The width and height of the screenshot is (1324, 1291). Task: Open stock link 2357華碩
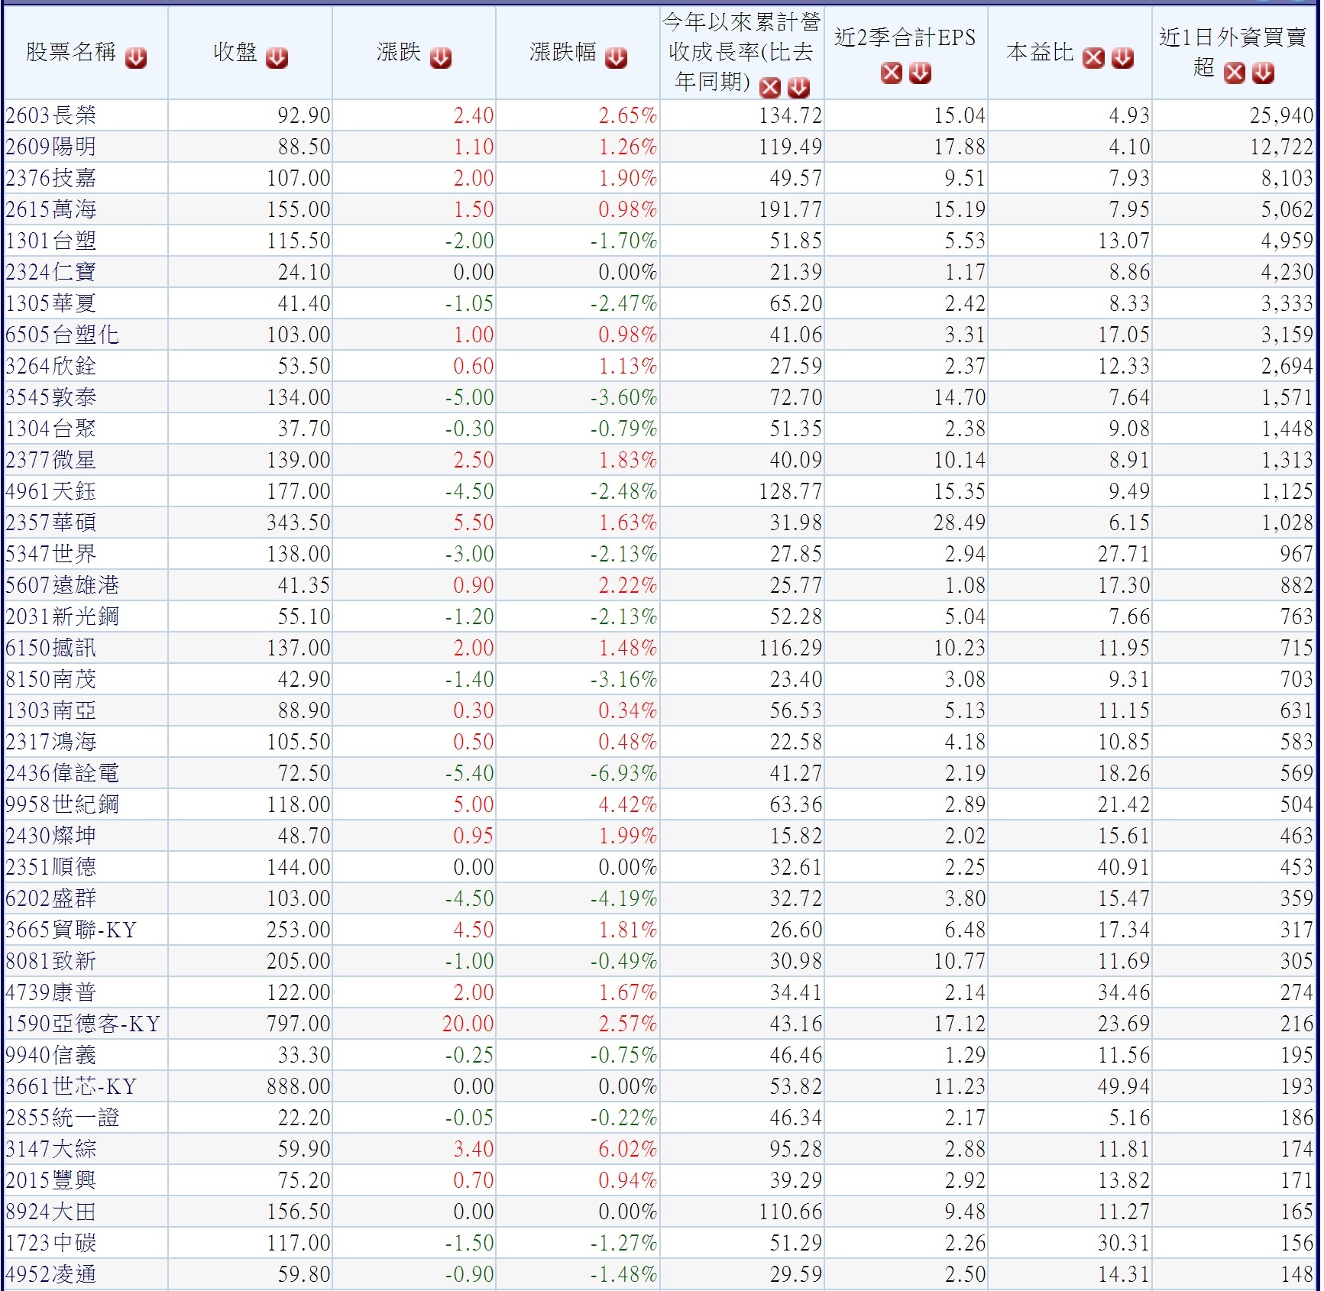pos(50,523)
